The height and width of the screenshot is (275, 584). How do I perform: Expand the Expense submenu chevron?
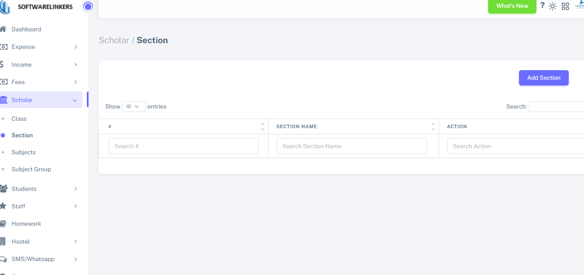75,47
